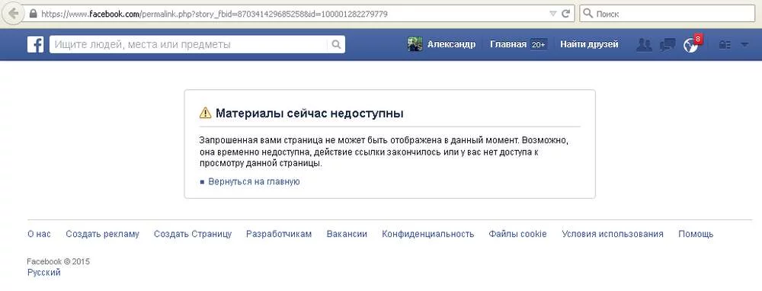Image resolution: width=762 pixels, height=291 pixels.
Task: Open messages chat icon
Action: tap(668, 45)
